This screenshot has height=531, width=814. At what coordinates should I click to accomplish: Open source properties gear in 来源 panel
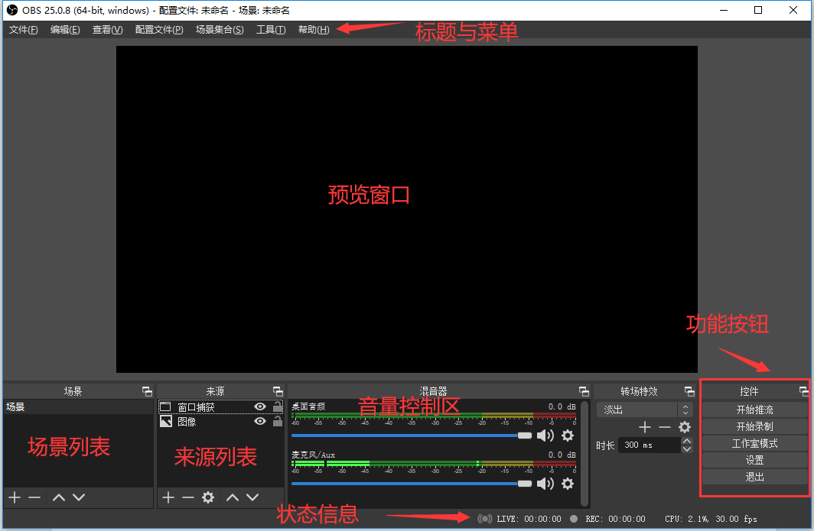click(208, 497)
